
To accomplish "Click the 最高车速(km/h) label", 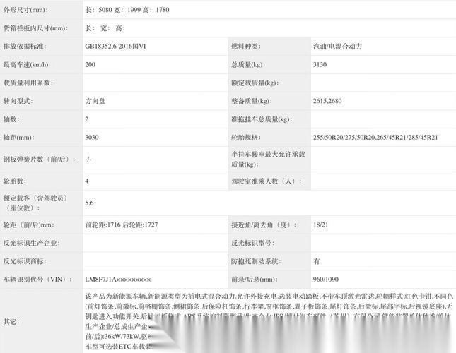I will (27, 64).
